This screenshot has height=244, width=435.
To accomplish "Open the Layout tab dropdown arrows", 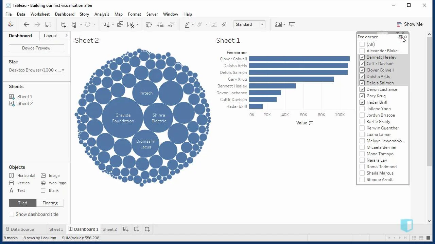I will point(67,36).
